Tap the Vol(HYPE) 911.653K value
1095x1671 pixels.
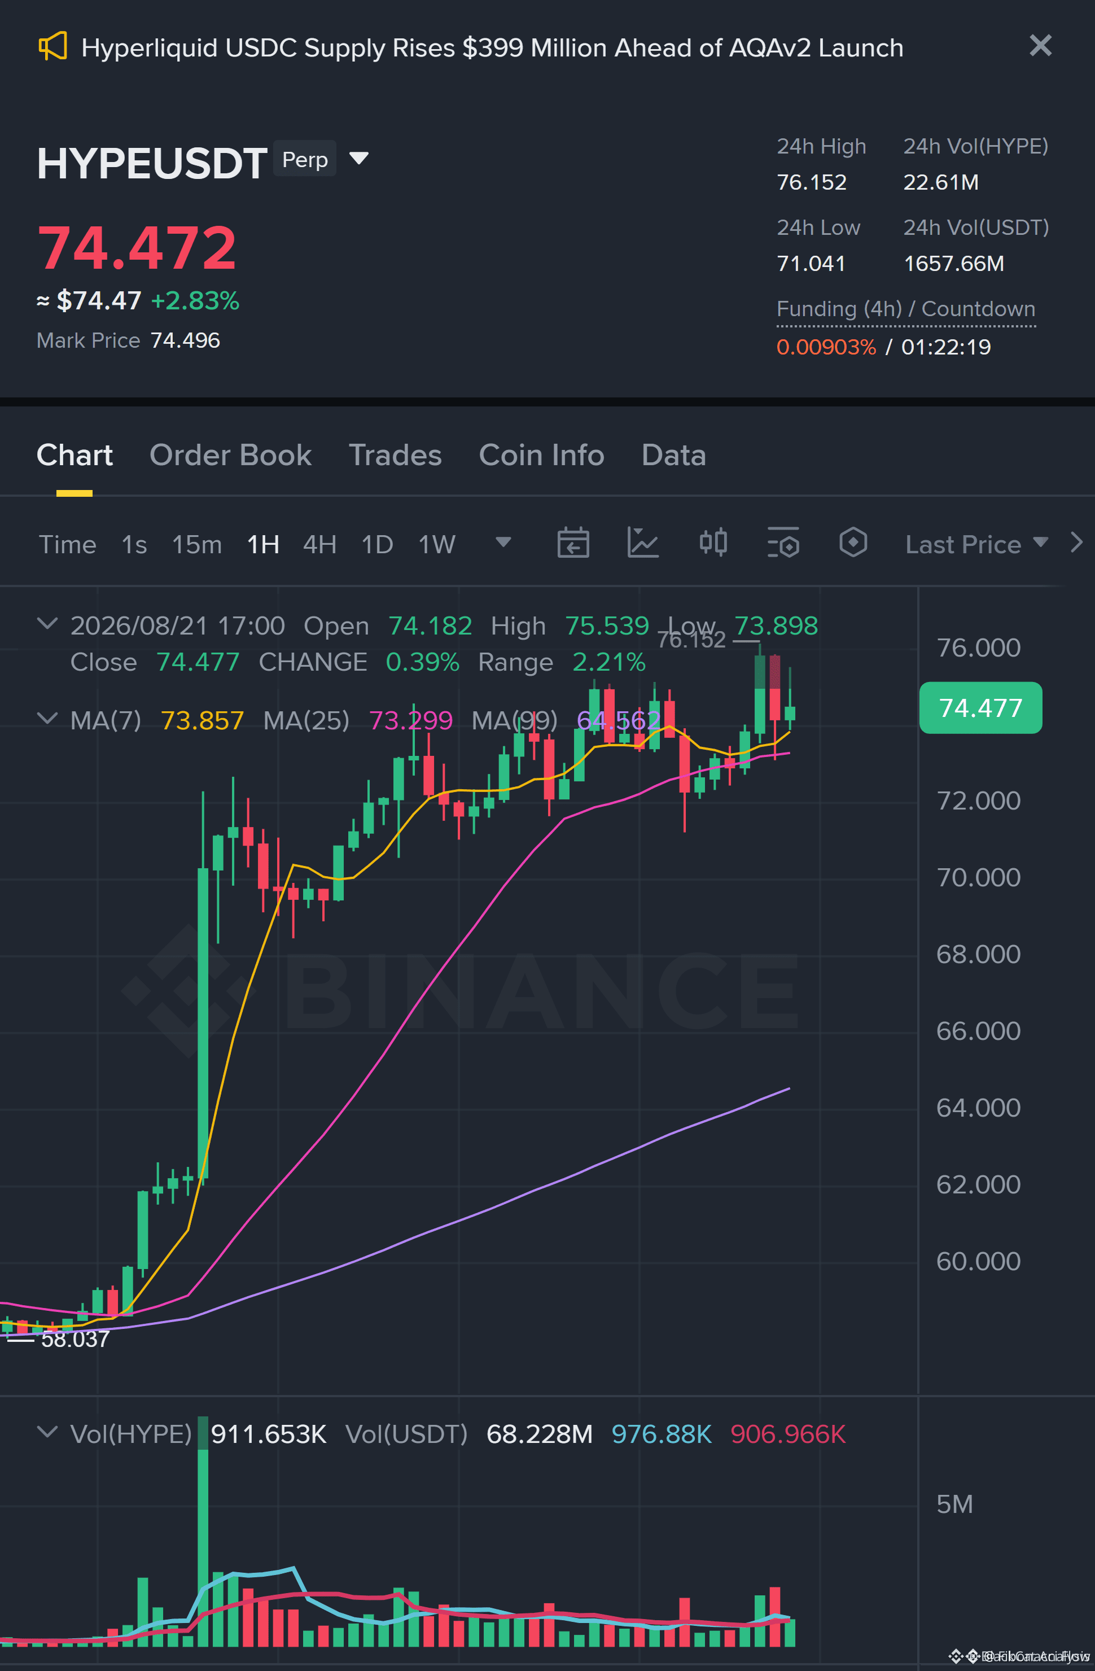coord(269,1434)
